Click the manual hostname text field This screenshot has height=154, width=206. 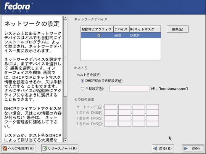click(129, 89)
